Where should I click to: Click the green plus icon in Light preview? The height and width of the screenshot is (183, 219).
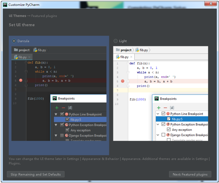tap(159, 108)
